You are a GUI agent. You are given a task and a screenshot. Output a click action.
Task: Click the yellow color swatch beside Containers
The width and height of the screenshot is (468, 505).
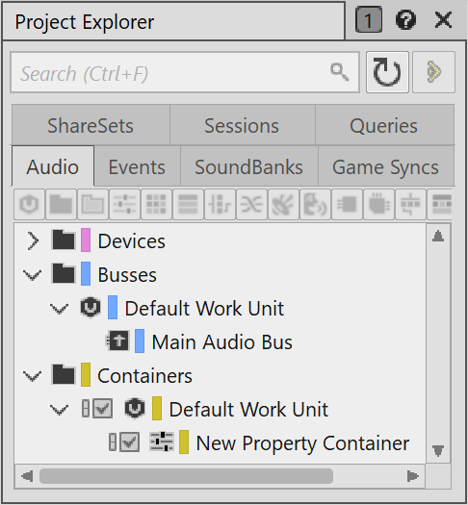pyautogui.click(x=86, y=374)
